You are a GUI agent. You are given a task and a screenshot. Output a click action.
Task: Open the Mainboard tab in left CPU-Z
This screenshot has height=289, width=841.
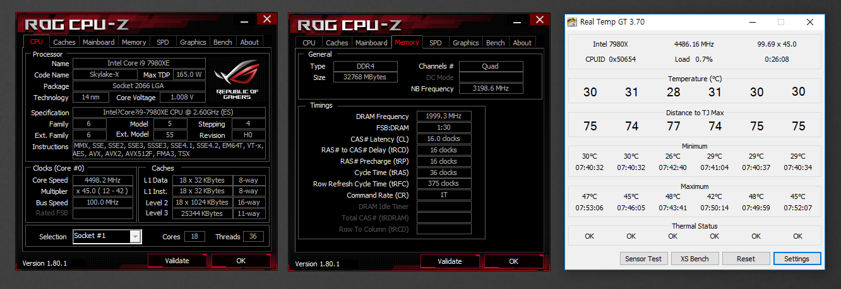pos(98,42)
